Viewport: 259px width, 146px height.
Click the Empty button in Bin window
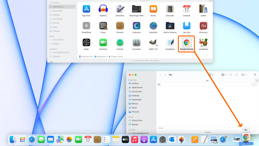point(254,85)
